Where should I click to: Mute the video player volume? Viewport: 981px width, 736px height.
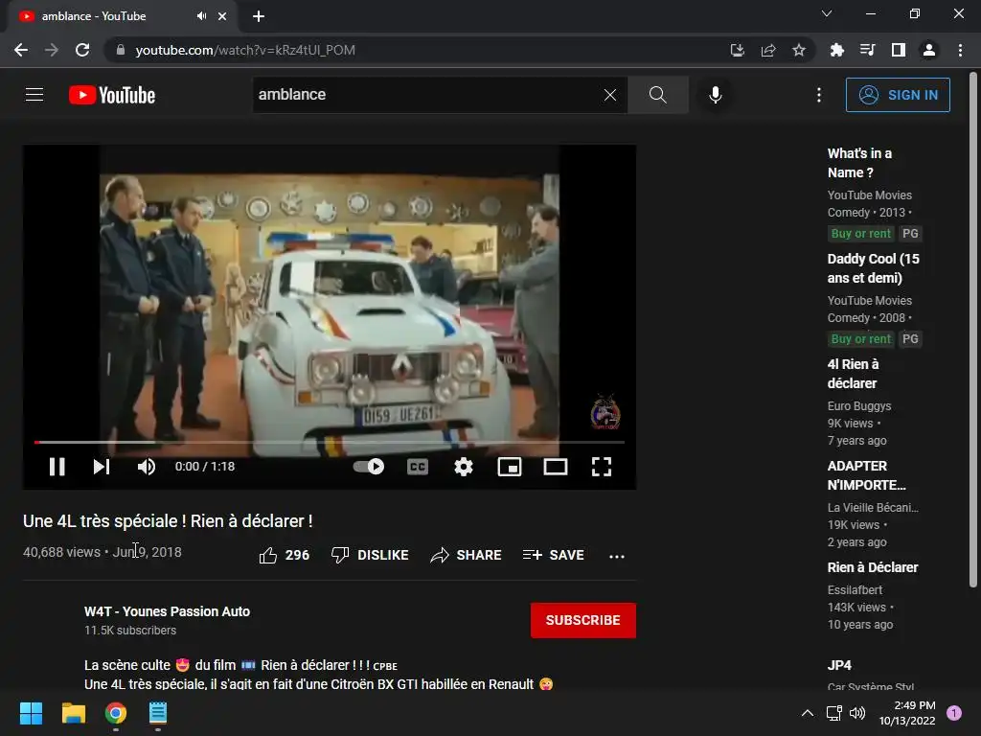click(147, 467)
